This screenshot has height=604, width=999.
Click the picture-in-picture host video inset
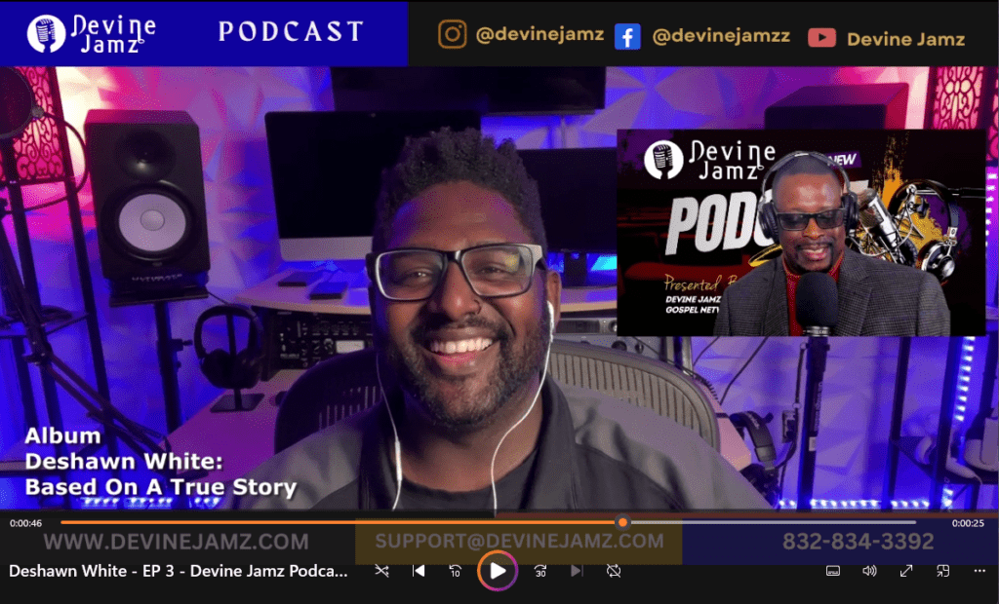click(801, 232)
